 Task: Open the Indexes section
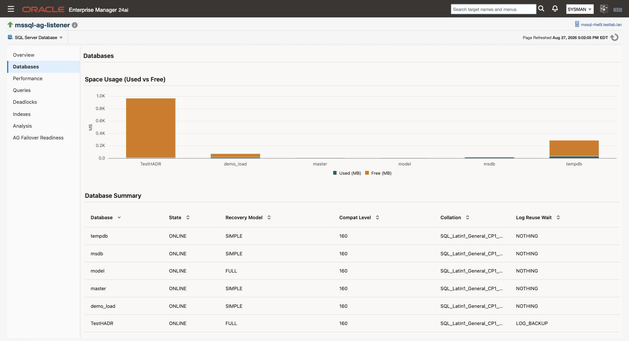point(43,114)
